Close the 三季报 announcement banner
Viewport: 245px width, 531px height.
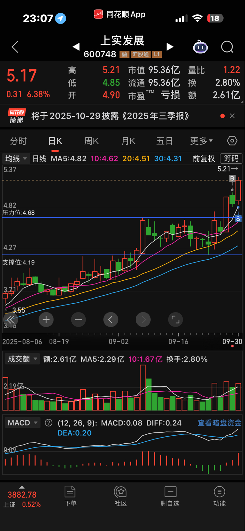pos(232,116)
